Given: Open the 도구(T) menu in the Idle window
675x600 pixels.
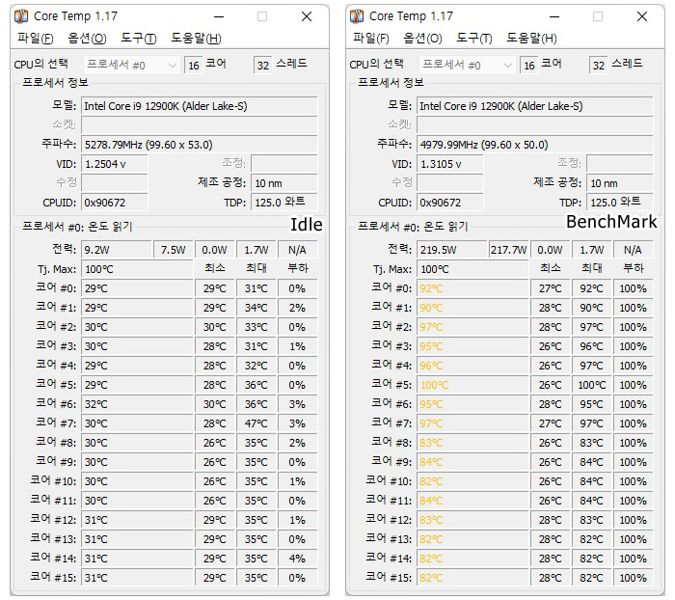Looking at the screenshot, I should [138, 39].
